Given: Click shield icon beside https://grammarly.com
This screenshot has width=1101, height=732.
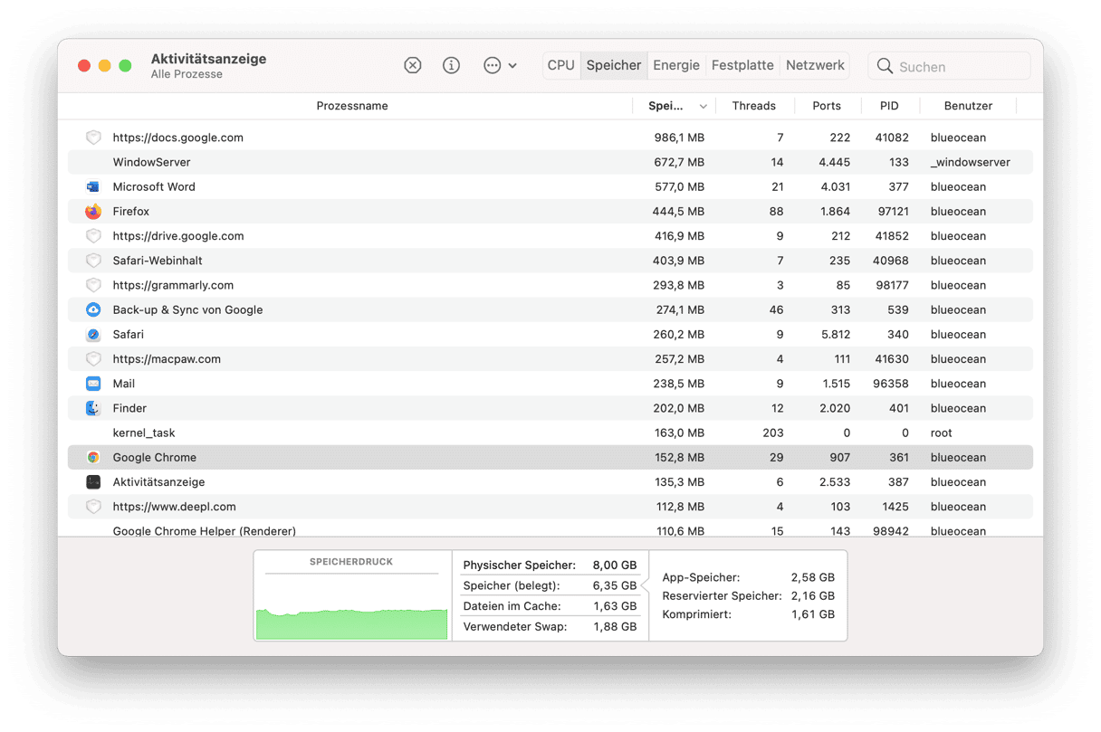Looking at the screenshot, I should point(93,285).
